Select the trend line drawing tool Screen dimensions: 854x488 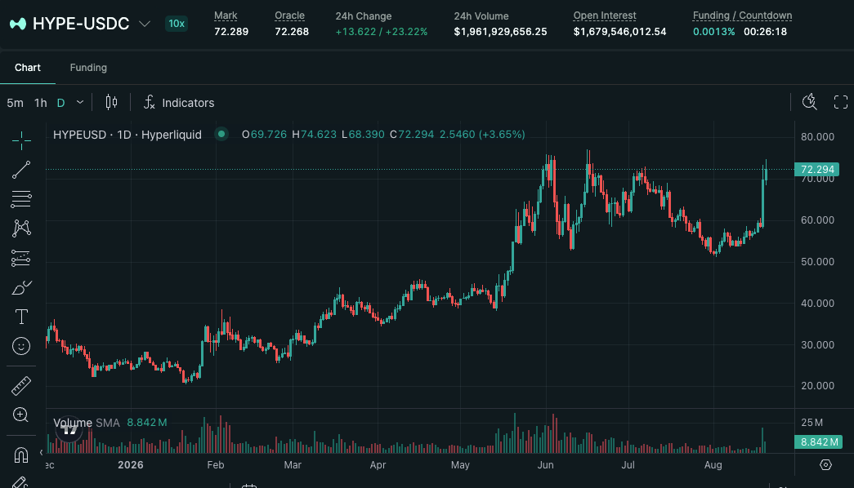pyautogui.click(x=21, y=170)
